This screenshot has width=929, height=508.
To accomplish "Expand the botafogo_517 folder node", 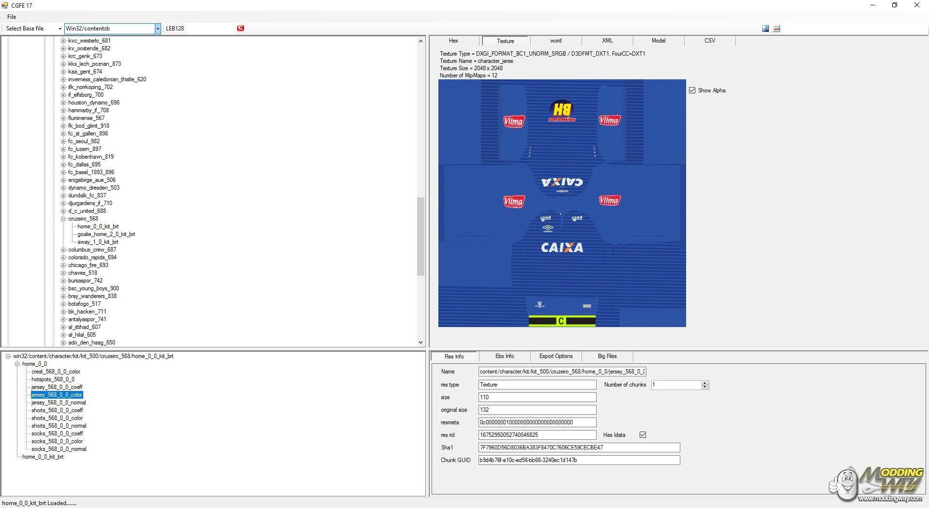I will [63, 304].
